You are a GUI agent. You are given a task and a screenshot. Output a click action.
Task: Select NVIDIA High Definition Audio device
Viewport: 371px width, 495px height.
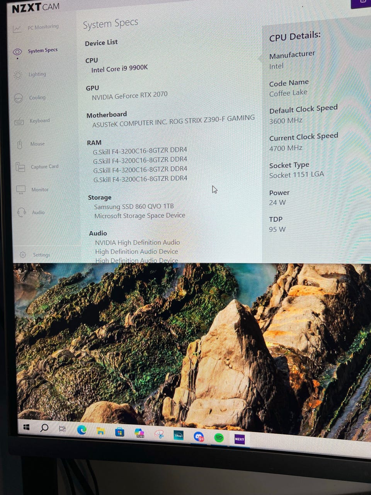(x=137, y=242)
